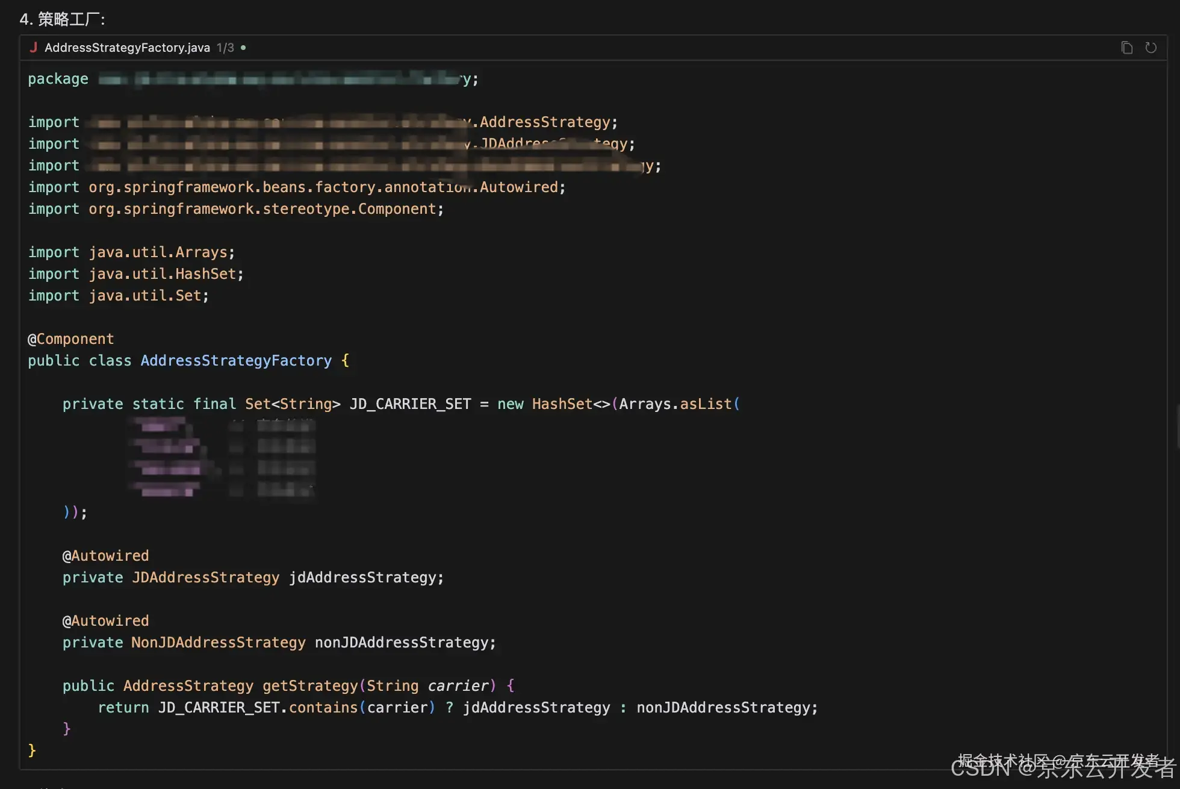This screenshot has width=1180, height=789.
Task: Click the nonJDAddressStrategy field name
Action: pyautogui.click(x=402, y=643)
